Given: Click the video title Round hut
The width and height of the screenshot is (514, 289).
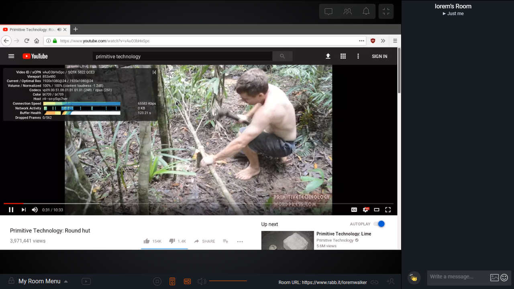Looking at the screenshot, I should click(50, 230).
